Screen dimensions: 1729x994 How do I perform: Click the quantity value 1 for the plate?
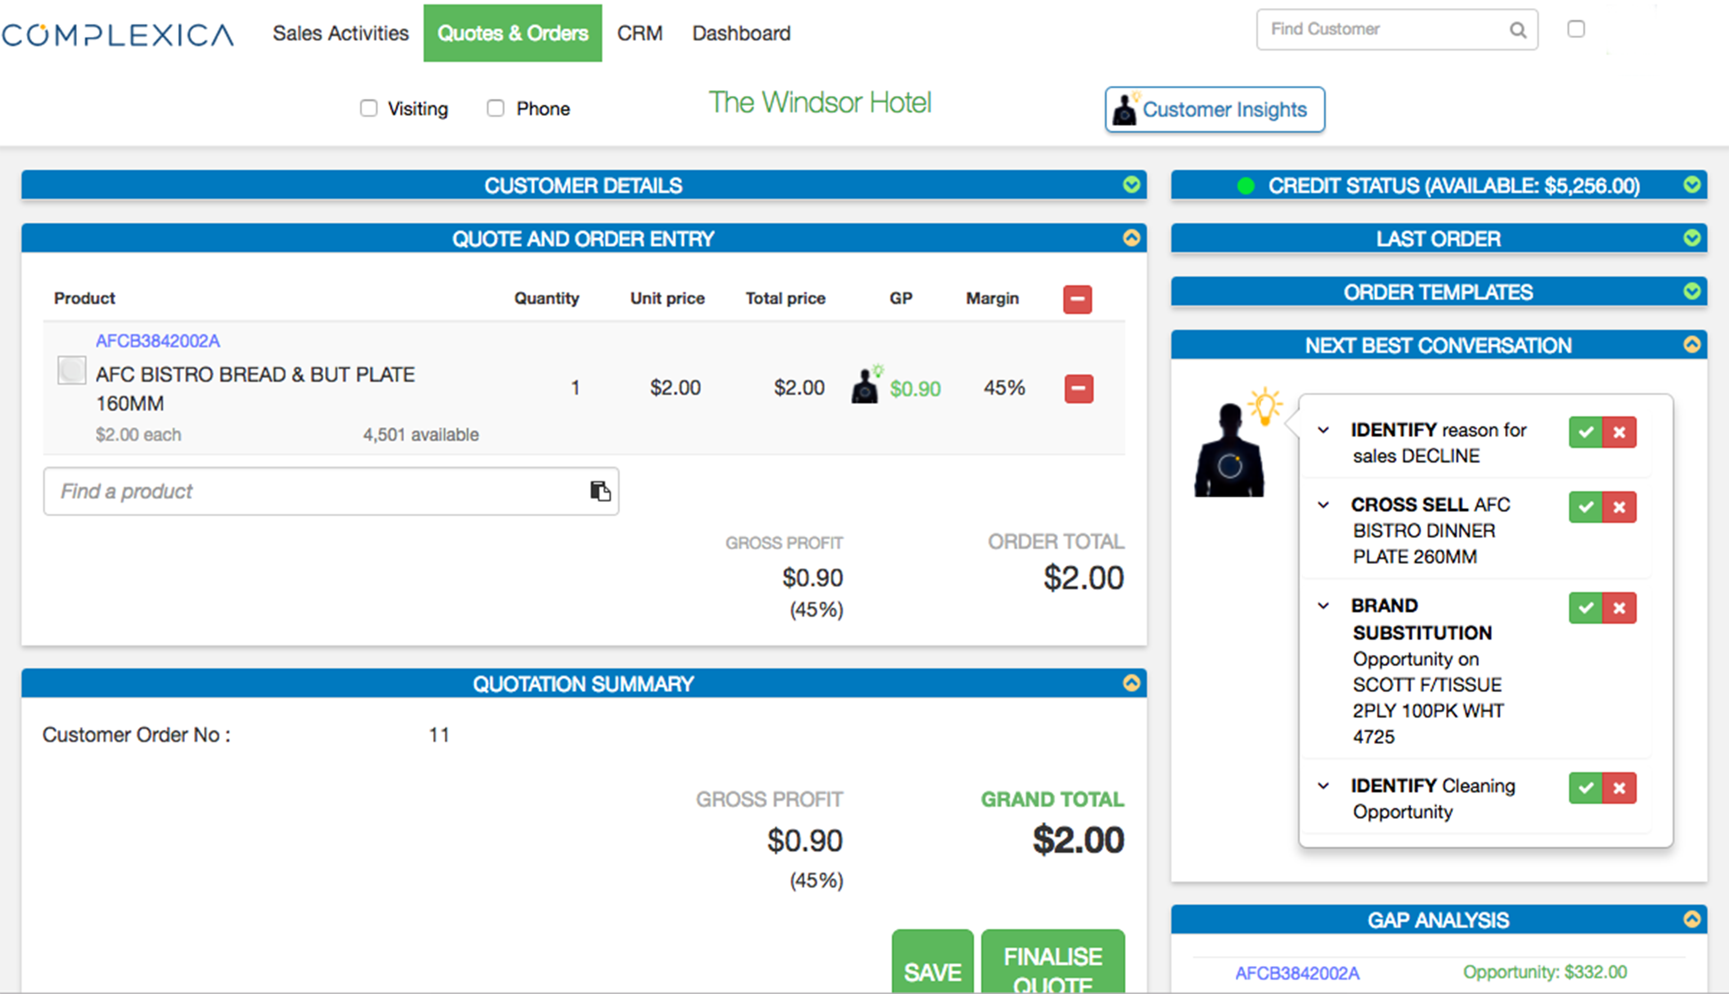coord(575,389)
